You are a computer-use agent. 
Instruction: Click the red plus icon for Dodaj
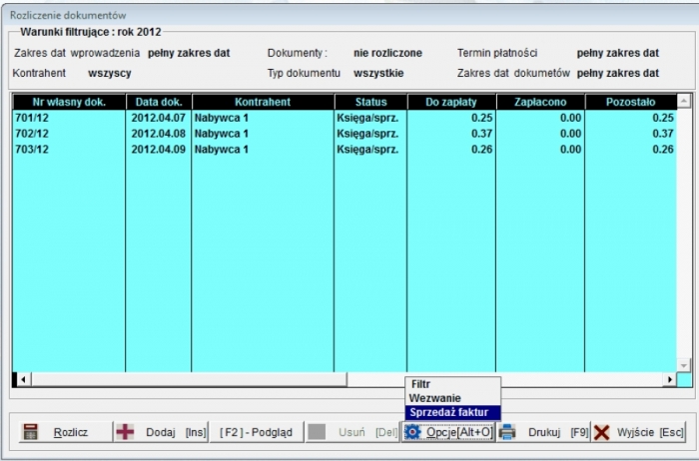click(125, 432)
